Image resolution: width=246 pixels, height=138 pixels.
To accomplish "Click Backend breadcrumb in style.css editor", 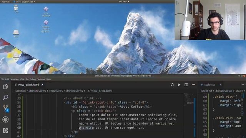I will pyautogui.click(x=206, y=91).
